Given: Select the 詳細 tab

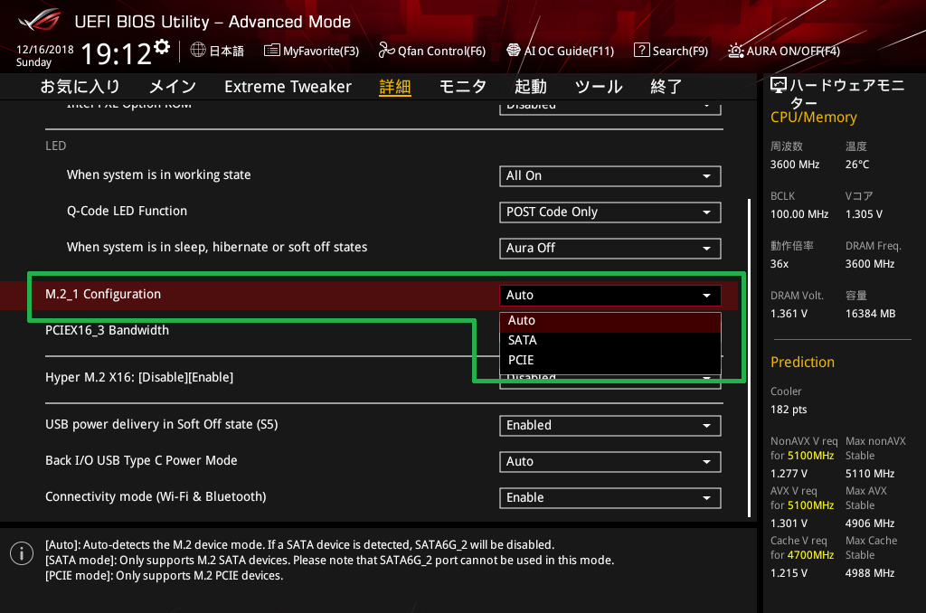Looking at the screenshot, I should (395, 86).
